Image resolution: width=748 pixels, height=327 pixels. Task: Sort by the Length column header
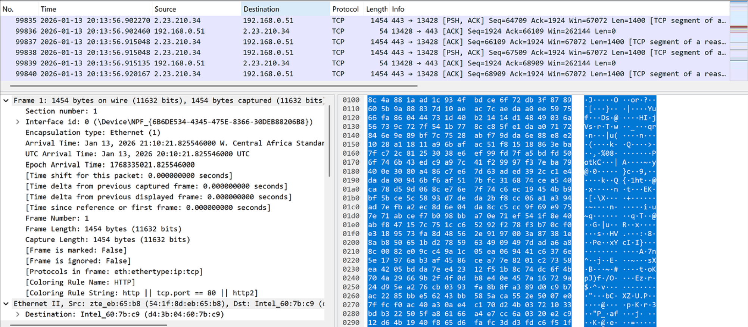click(377, 9)
